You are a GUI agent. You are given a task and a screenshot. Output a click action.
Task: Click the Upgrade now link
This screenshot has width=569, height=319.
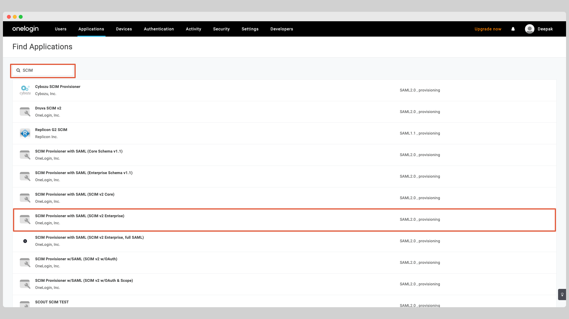[x=488, y=29]
